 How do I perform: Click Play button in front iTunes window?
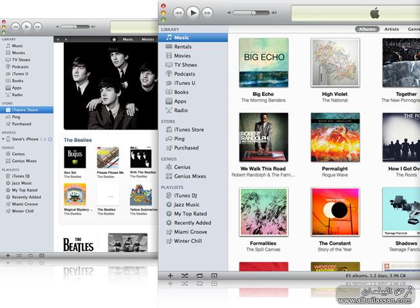[193, 13]
